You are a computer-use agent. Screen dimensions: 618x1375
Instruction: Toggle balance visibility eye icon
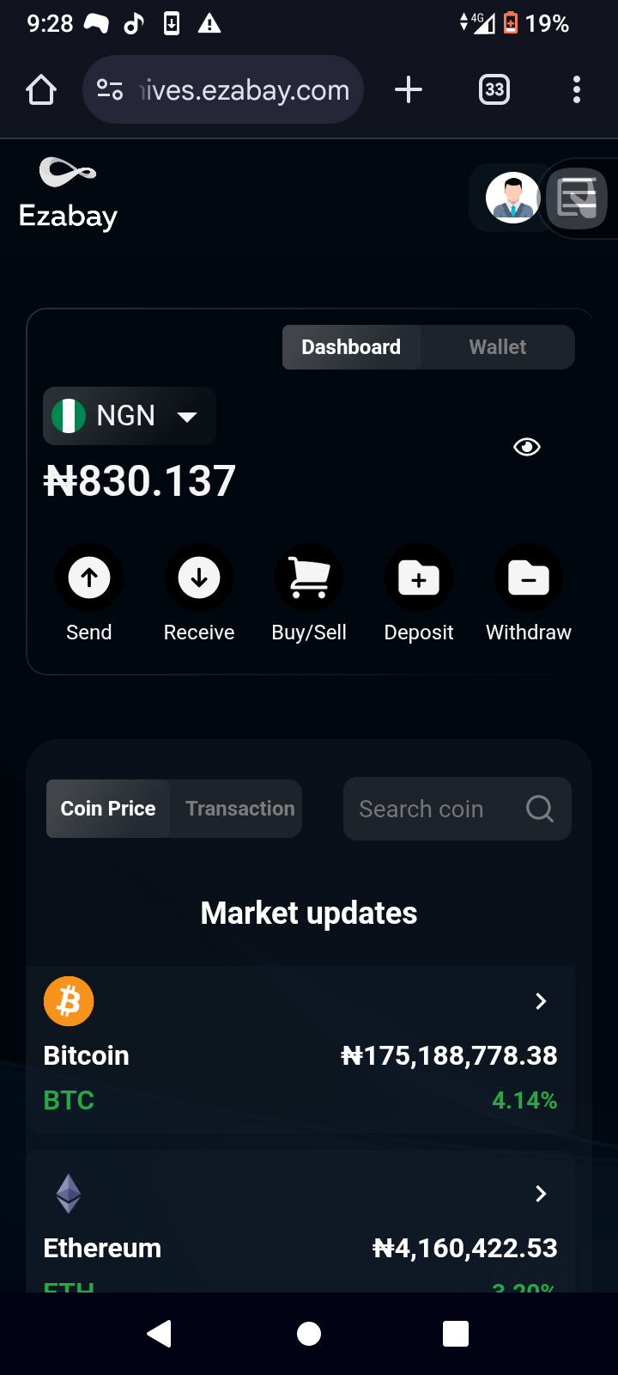tap(527, 447)
